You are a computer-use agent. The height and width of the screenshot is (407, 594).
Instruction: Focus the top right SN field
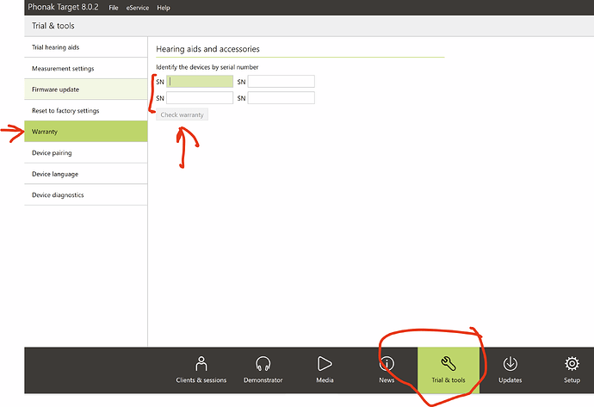click(282, 82)
